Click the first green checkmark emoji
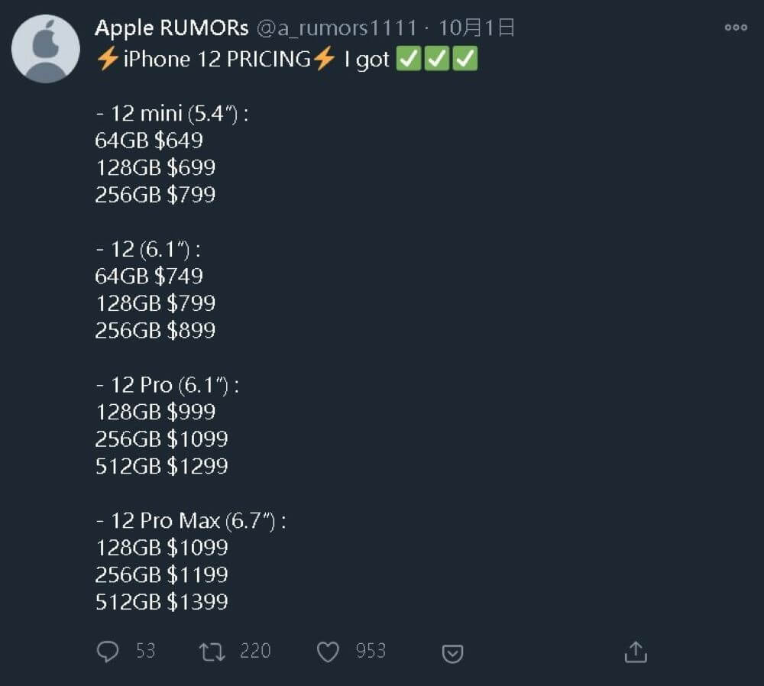764x686 pixels. (x=408, y=59)
